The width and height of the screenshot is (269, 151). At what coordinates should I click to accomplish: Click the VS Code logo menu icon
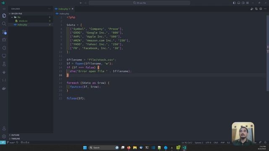click(x=3, y=3)
